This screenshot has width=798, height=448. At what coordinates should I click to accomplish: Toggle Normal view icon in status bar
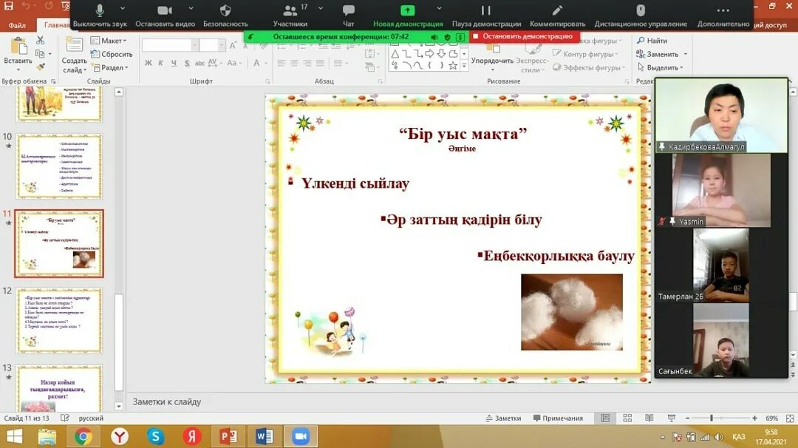pyautogui.click(x=605, y=418)
